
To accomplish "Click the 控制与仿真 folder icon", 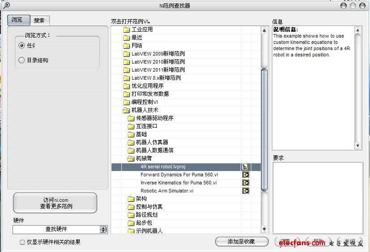I will 131,207.
